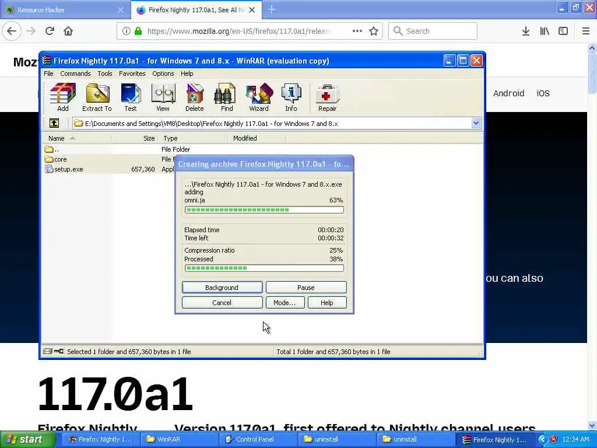
Task: Click the Help button in archive dialog
Action: (x=327, y=303)
